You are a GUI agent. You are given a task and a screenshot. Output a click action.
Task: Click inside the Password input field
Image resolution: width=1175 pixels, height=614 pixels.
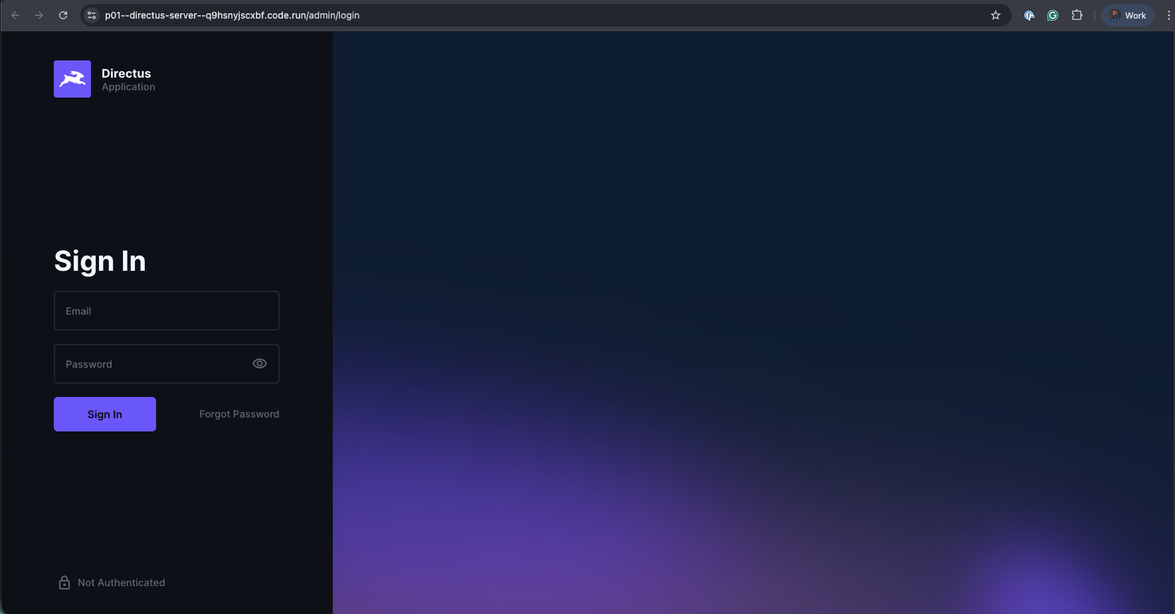(153, 363)
